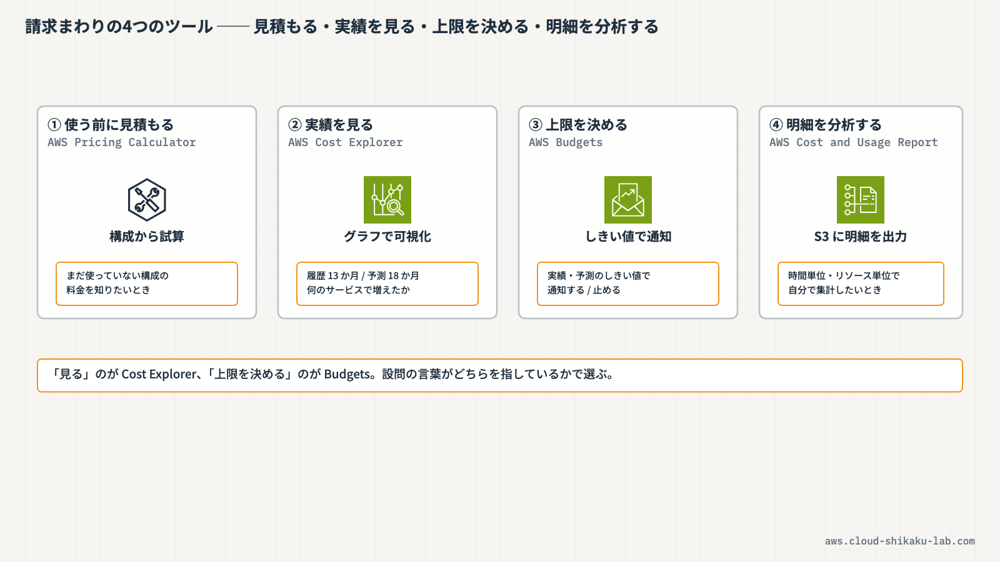Click the heading ③ 上限を決める
The height and width of the screenshot is (562, 1000).
pos(578,125)
